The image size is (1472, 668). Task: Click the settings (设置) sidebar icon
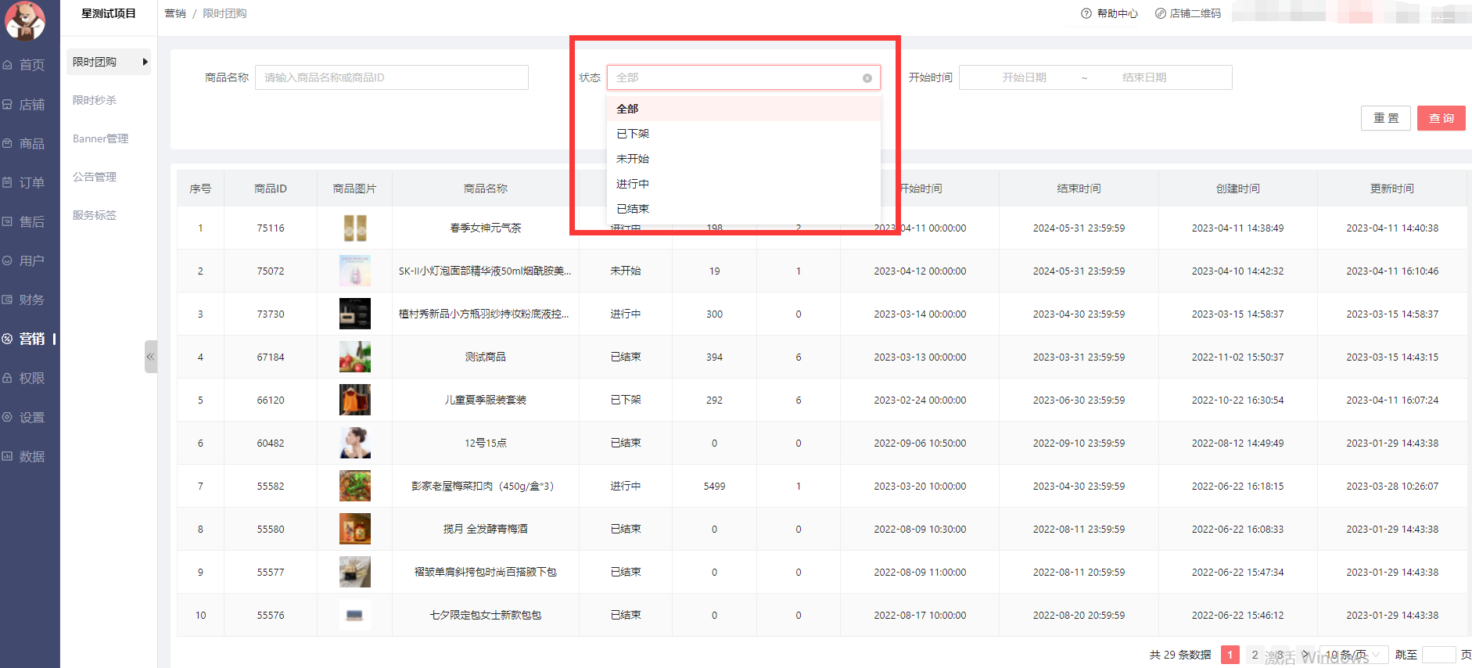[8, 418]
